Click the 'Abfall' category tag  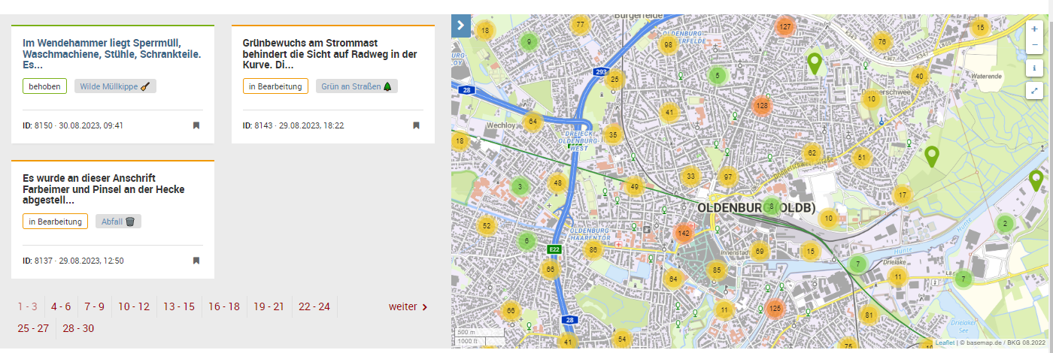coord(118,222)
